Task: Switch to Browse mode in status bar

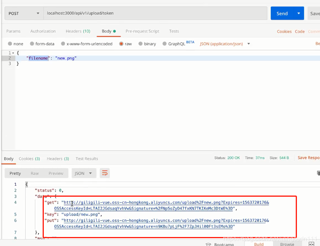Action: [287, 244]
